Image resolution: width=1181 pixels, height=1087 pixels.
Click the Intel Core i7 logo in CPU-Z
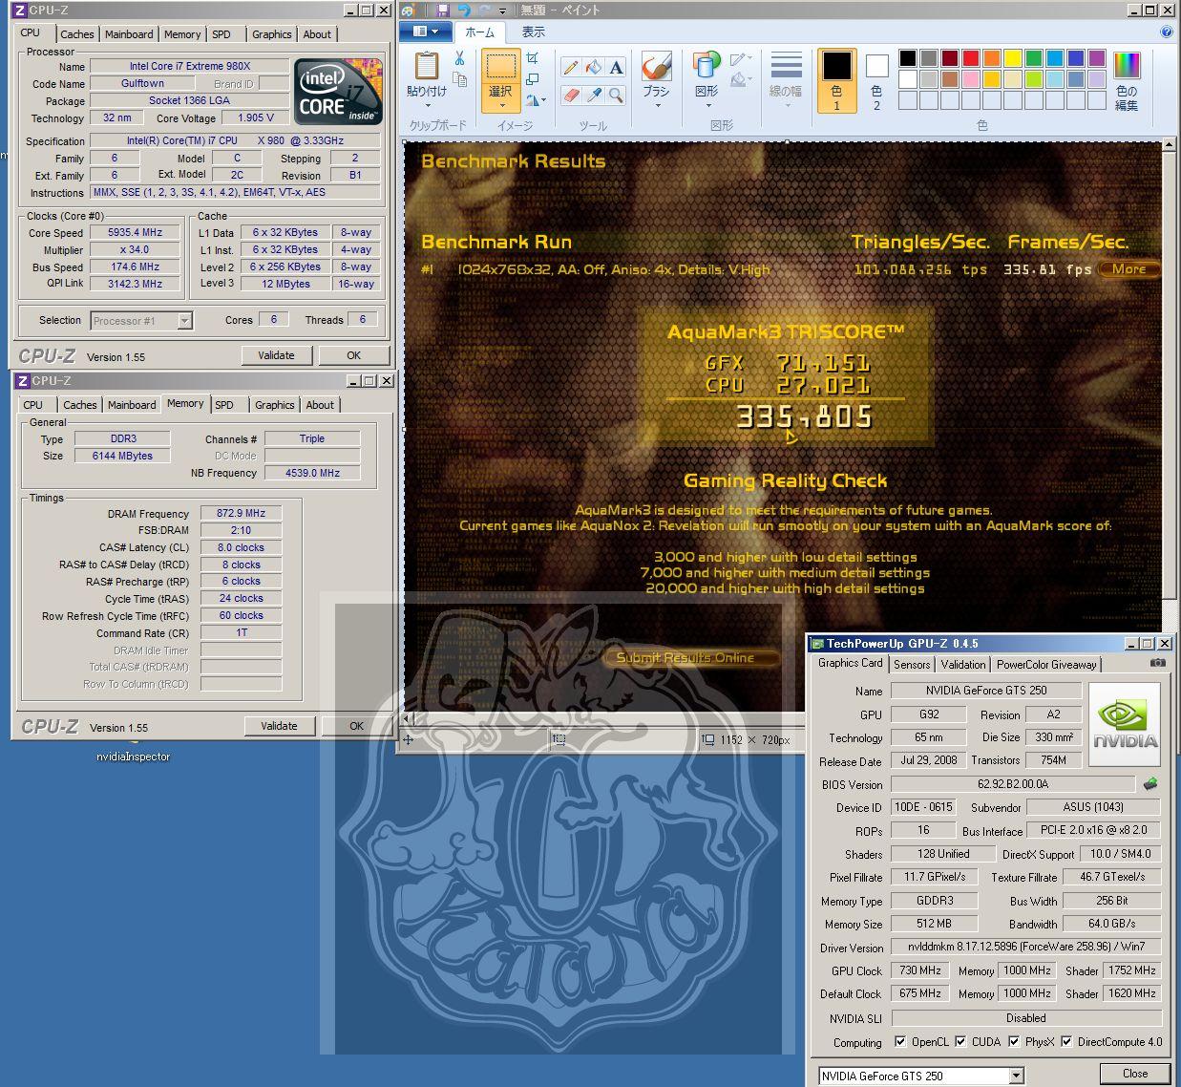tap(338, 93)
